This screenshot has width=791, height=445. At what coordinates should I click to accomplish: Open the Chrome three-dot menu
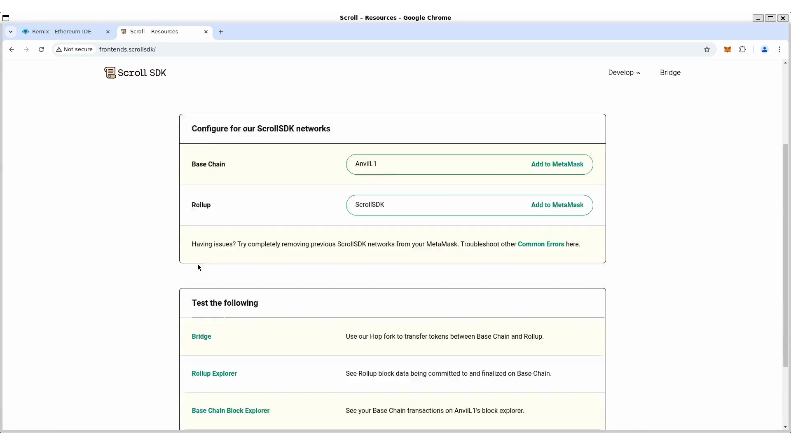779,49
